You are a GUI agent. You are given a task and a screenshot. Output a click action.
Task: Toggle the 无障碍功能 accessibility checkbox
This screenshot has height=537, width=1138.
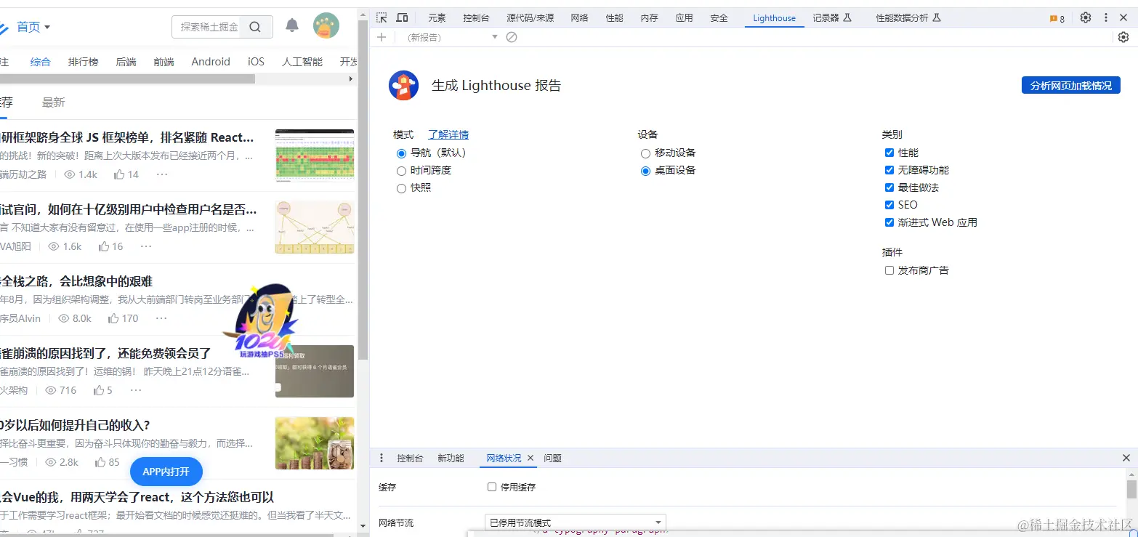889,170
